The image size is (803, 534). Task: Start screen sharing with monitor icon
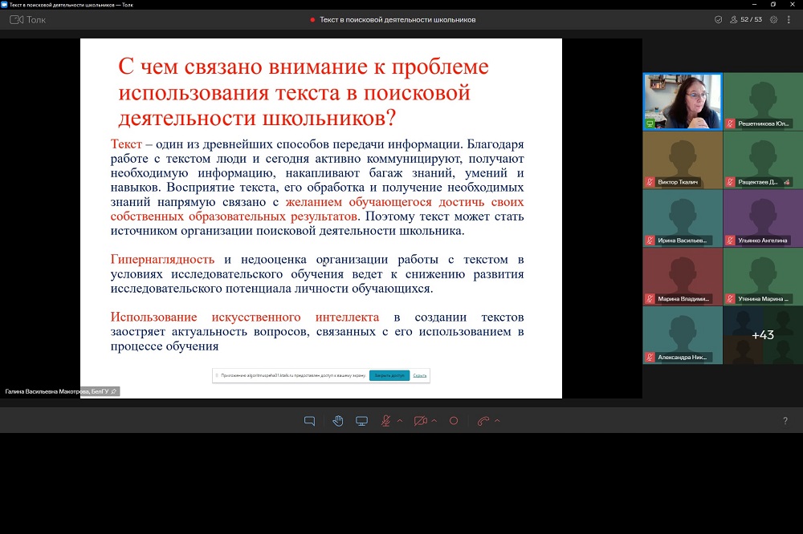pos(362,421)
